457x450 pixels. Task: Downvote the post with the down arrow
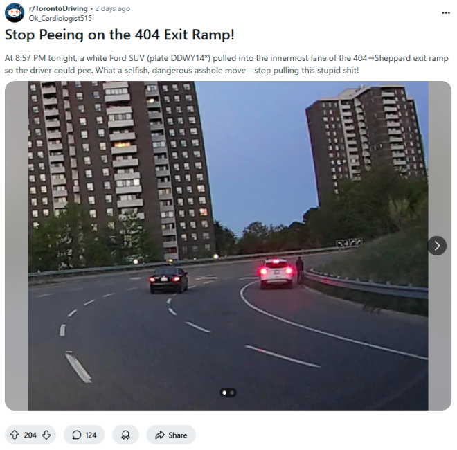[46, 435]
